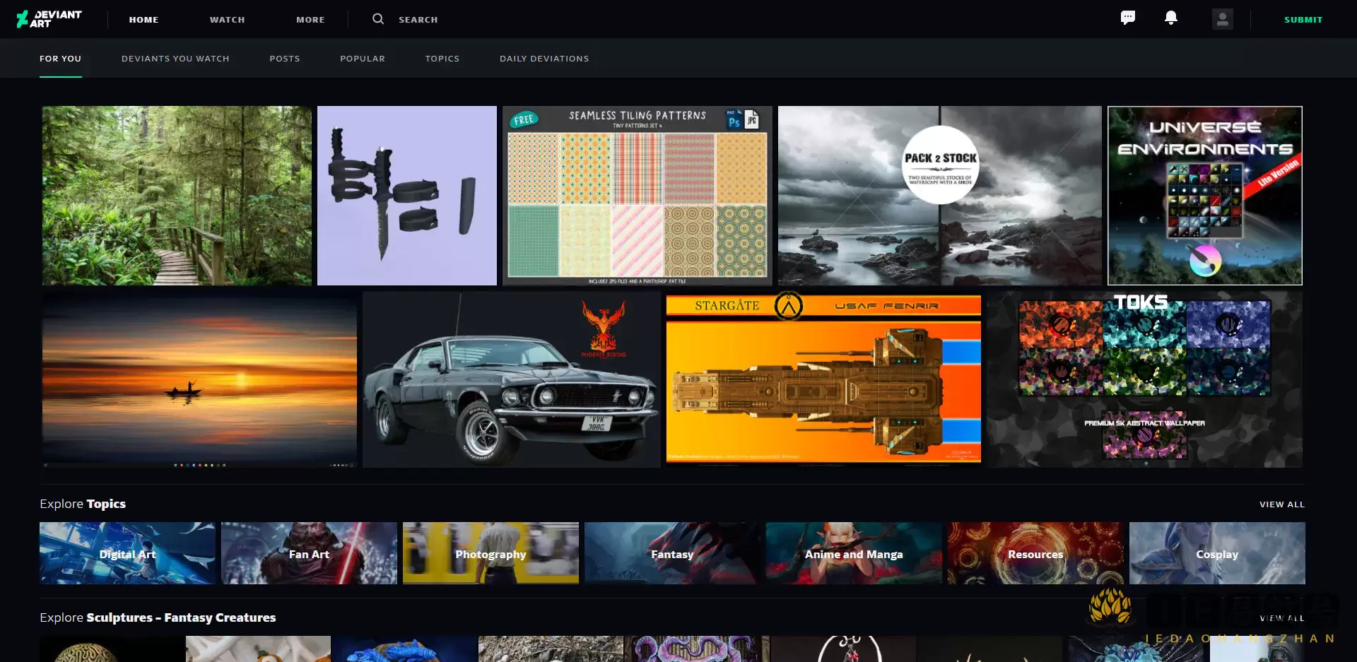Viewport: 1357px width, 662px height.
Task: Open the user profile avatar
Action: [x=1222, y=19]
